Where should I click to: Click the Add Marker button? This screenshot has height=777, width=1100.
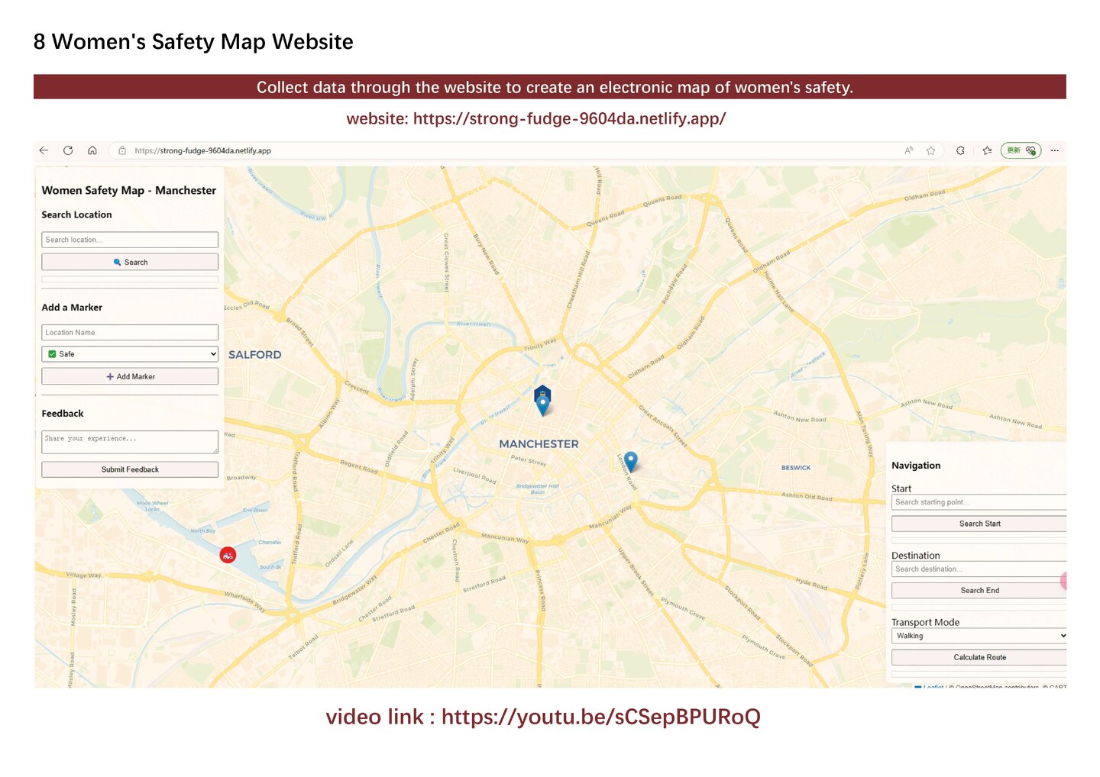130,376
